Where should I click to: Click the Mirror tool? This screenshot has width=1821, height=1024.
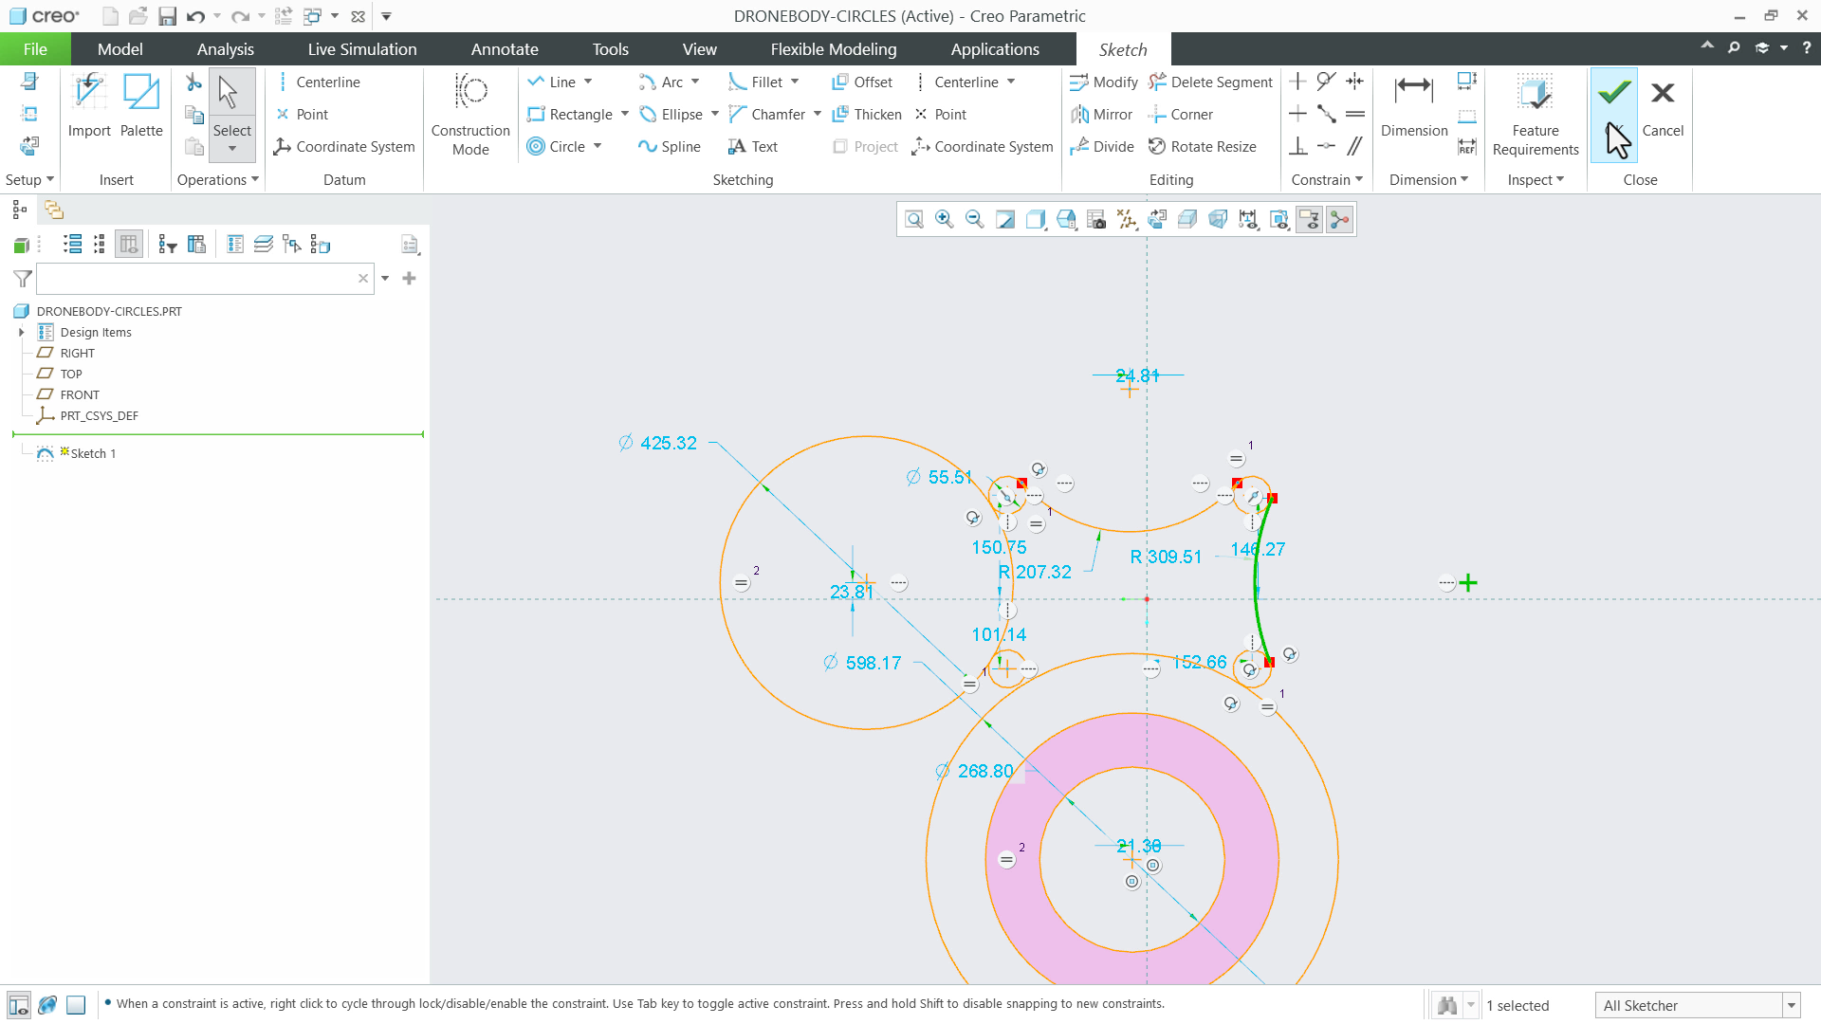[x=1101, y=115]
